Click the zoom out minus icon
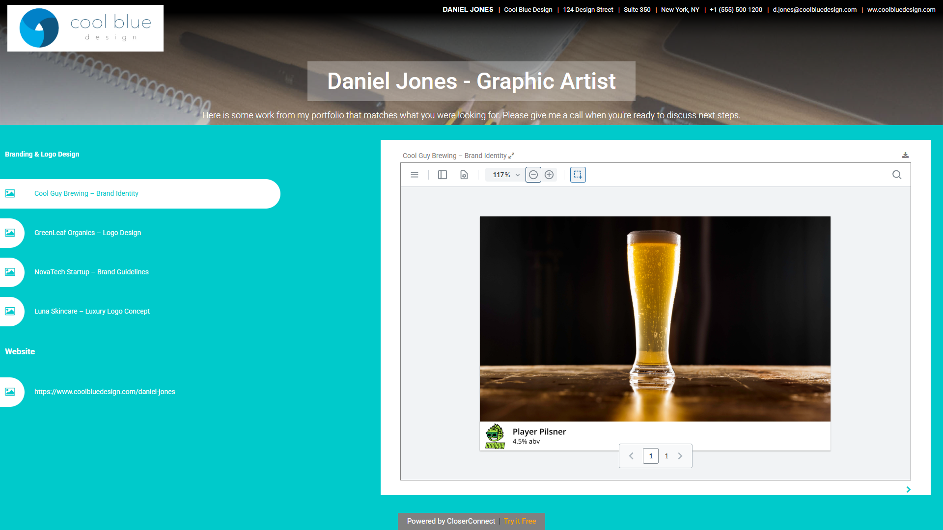Screen dimensions: 943x530 coord(533,175)
